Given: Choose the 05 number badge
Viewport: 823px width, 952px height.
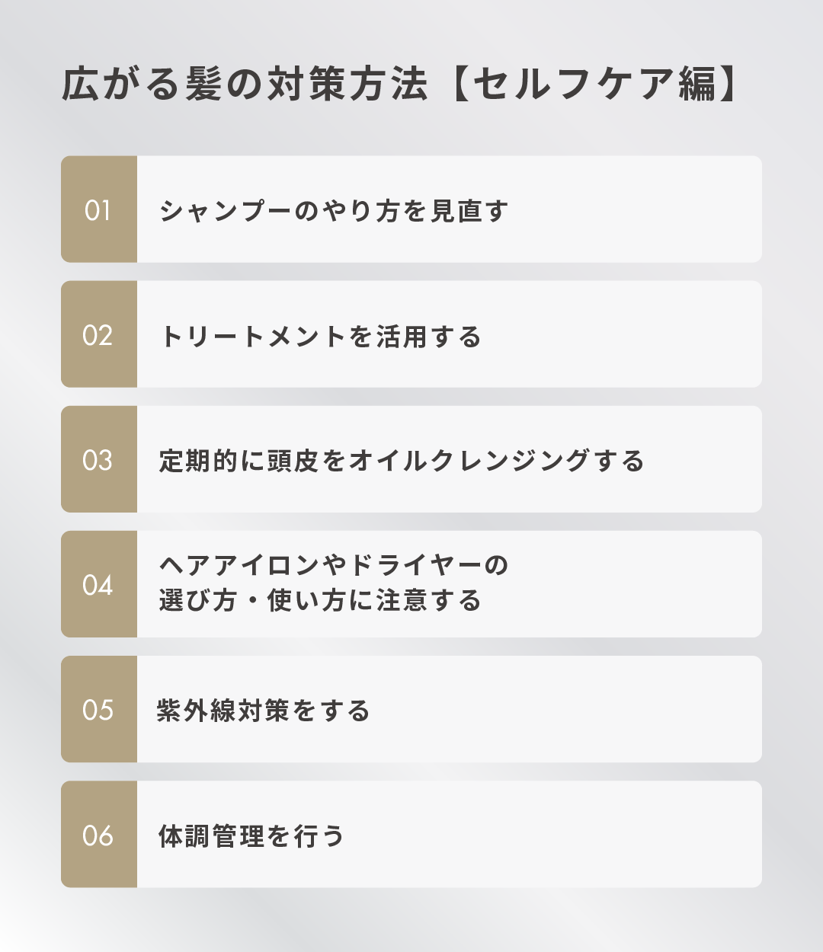Looking at the screenshot, I should click(x=98, y=710).
